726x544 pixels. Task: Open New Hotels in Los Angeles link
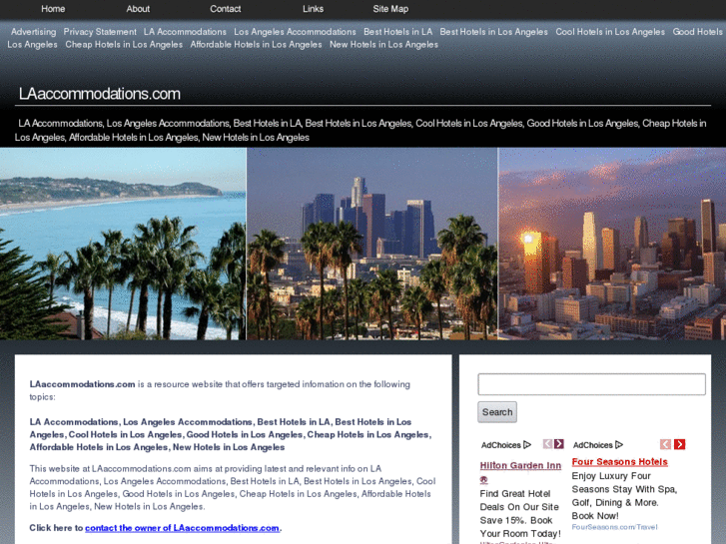(383, 45)
